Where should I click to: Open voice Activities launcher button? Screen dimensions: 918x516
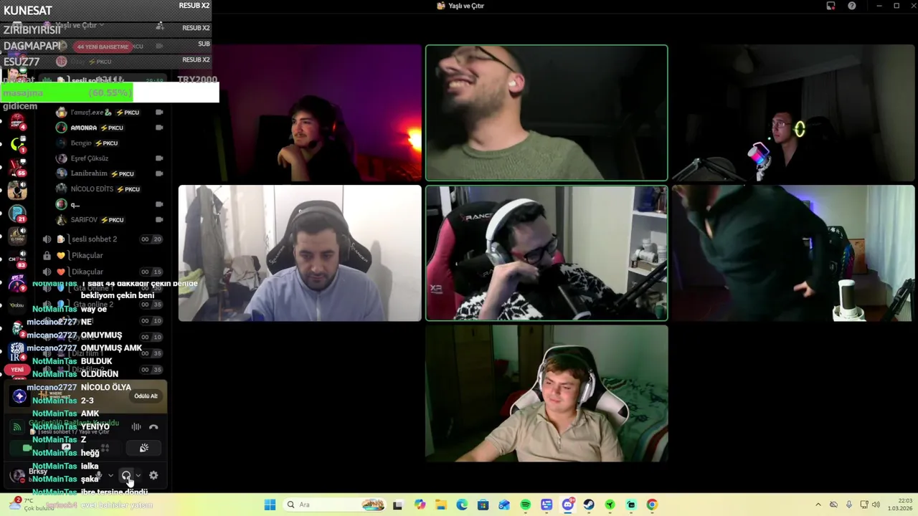[105, 448]
